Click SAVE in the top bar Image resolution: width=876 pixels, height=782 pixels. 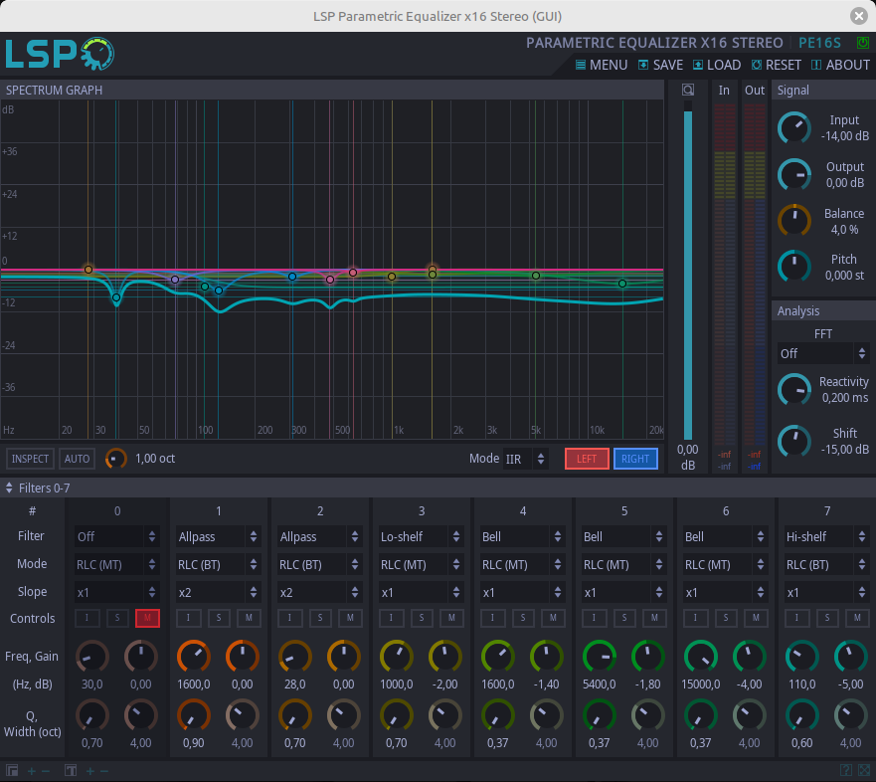click(x=661, y=65)
